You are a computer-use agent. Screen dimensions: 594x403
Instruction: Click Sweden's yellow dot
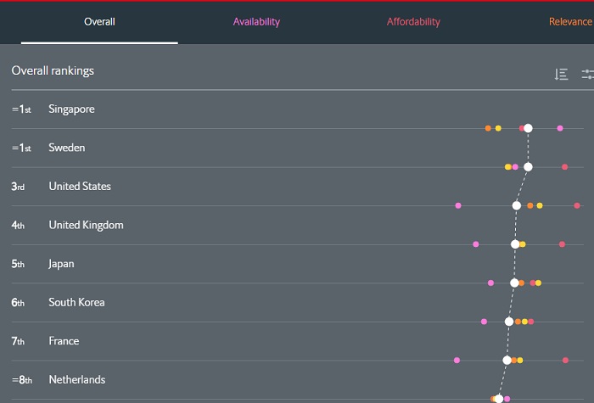click(x=507, y=167)
